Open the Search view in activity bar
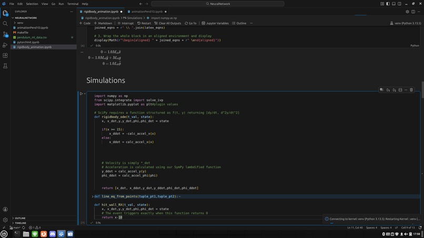This screenshot has height=238, width=424. (5, 24)
